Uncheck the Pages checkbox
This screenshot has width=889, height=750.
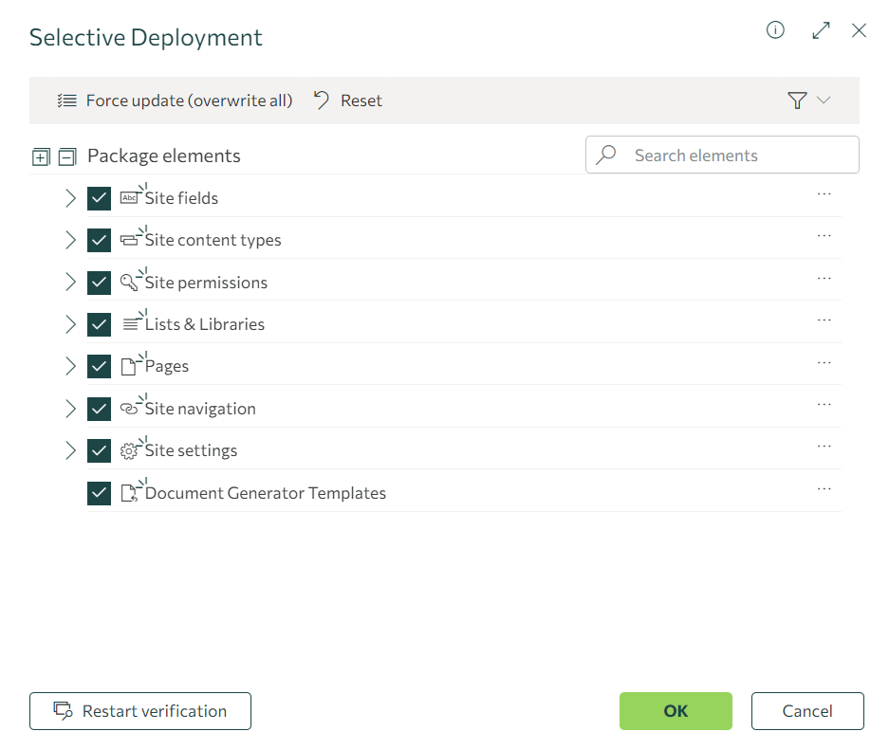[x=100, y=367]
